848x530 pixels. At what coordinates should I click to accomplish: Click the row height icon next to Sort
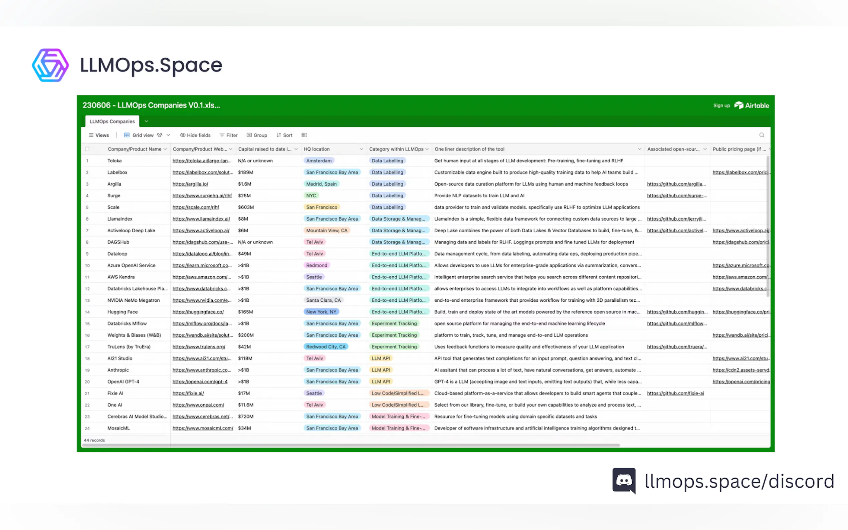[303, 135]
